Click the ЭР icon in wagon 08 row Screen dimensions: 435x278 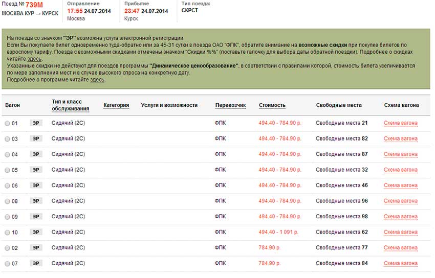click(36, 201)
